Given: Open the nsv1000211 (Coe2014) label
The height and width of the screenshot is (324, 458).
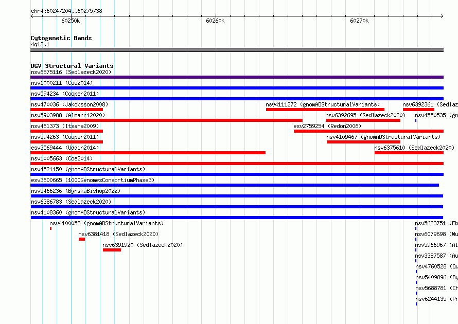Looking at the screenshot, I should tap(62, 83).
